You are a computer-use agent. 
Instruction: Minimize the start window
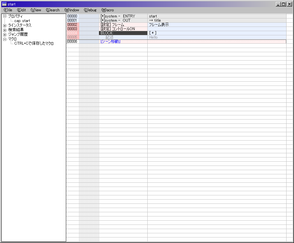click(x=278, y=4)
